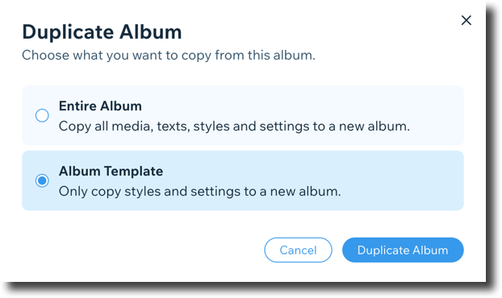The width and height of the screenshot is (502, 298).
Task: Select the Entire Album radio button
Action: pos(42,115)
